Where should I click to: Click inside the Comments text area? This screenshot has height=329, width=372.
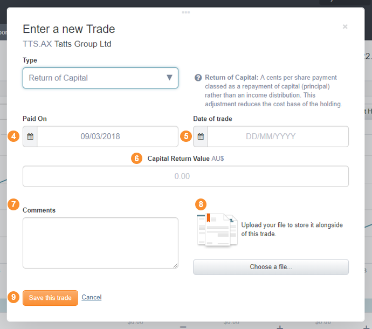coord(100,243)
